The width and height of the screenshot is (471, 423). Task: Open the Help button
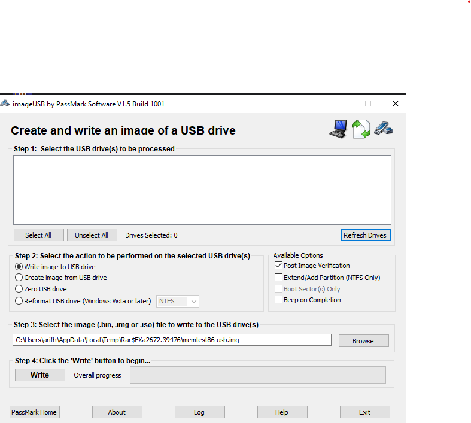[282, 412]
